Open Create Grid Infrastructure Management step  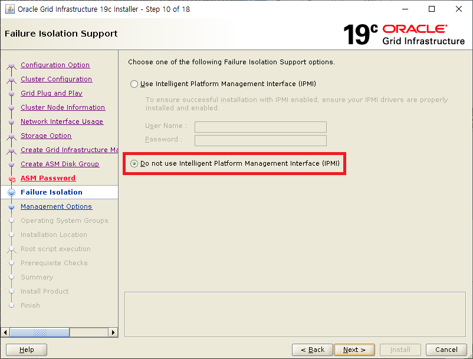coord(69,150)
